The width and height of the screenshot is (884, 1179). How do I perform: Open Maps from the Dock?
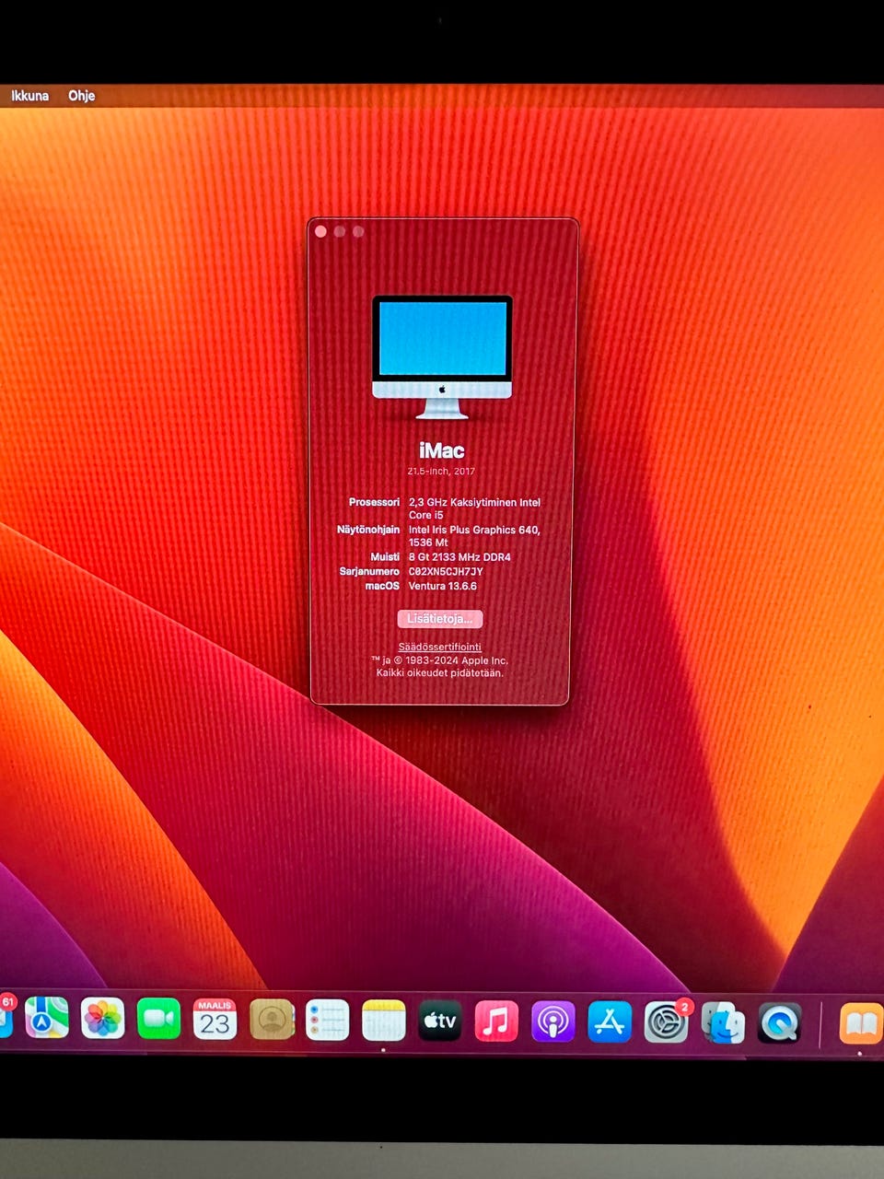(x=46, y=1019)
